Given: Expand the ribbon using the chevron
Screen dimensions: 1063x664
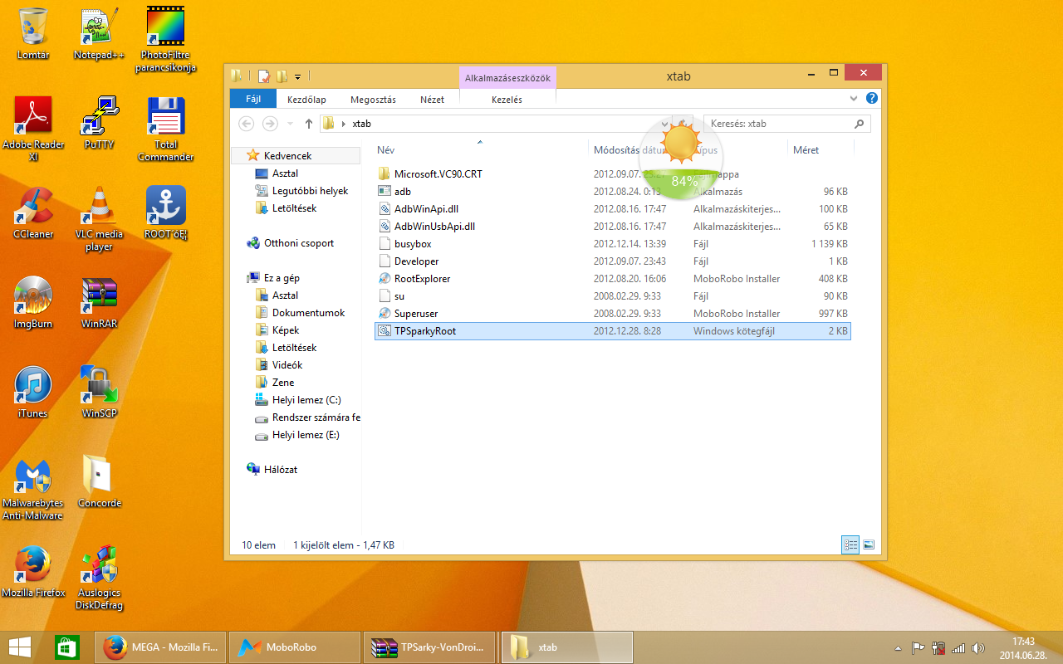Looking at the screenshot, I should click(854, 98).
